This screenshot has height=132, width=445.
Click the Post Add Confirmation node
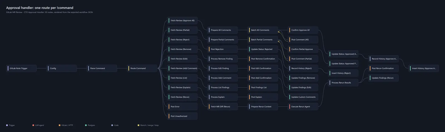tap(263, 78)
